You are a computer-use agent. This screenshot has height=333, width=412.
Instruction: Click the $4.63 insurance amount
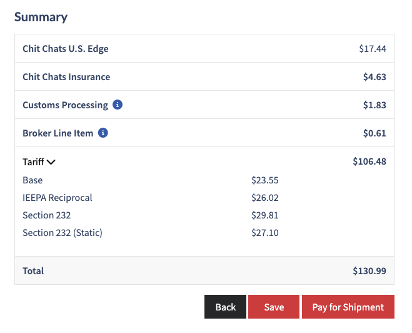[374, 77]
